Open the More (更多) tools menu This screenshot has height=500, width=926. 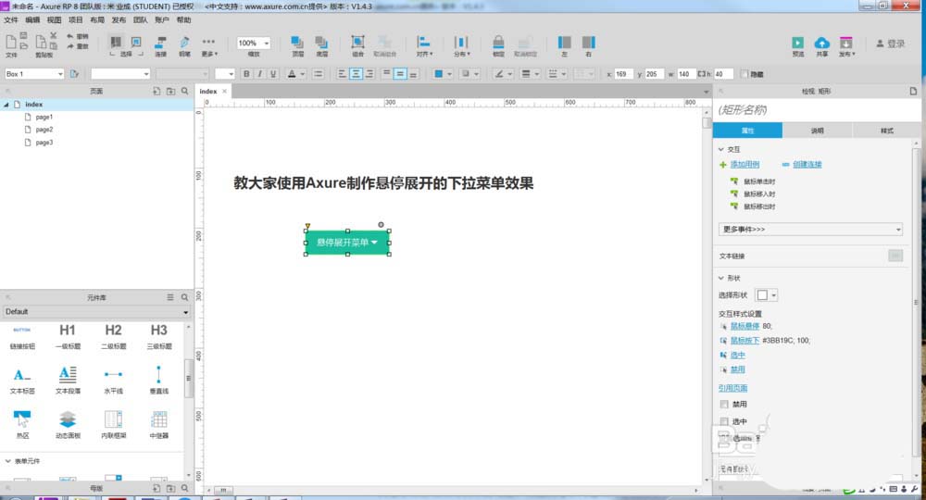209,45
